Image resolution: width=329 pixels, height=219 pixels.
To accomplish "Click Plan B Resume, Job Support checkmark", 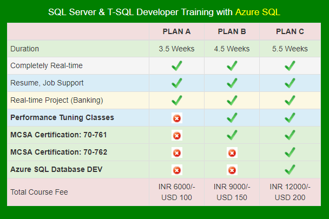I will (232, 83).
